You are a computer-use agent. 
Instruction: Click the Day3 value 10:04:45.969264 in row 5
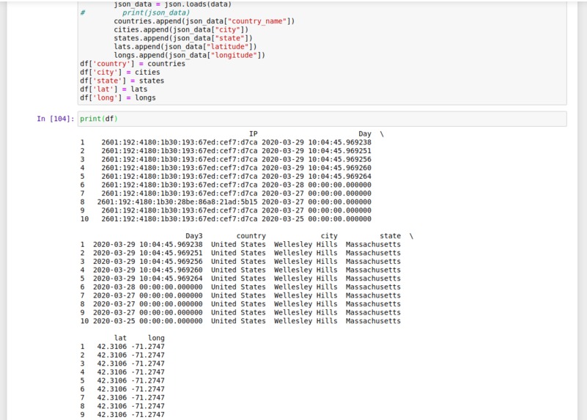[x=171, y=279]
